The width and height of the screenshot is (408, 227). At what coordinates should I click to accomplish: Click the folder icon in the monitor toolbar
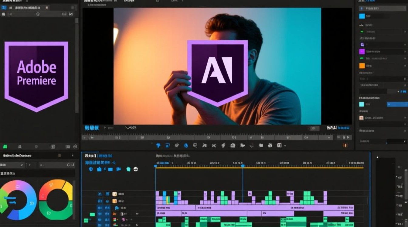261,146
